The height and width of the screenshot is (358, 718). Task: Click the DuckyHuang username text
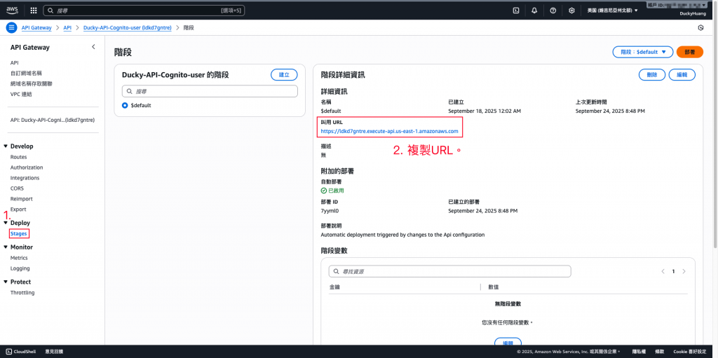coord(693,14)
